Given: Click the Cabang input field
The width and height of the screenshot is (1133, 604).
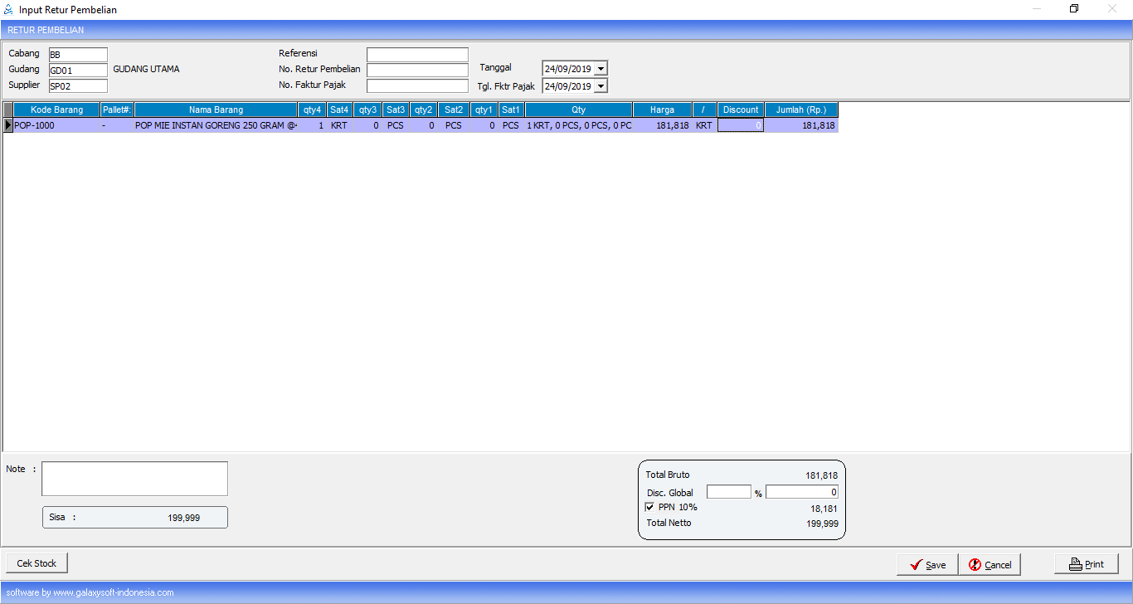Looking at the screenshot, I should (x=78, y=55).
